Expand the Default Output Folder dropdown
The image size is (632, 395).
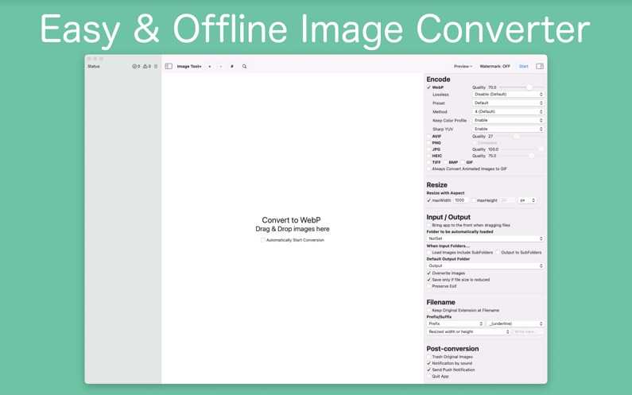tap(485, 266)
